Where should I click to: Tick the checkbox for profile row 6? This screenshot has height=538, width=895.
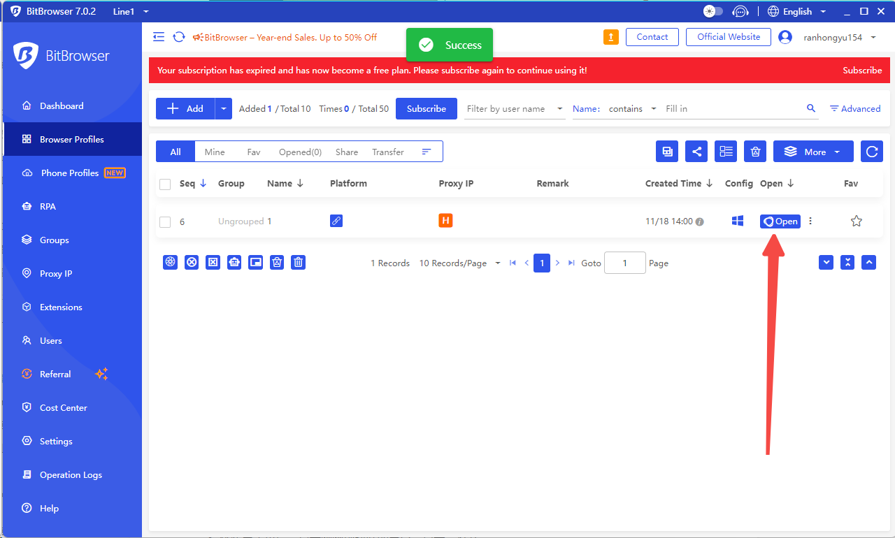[x=165, y=222]
